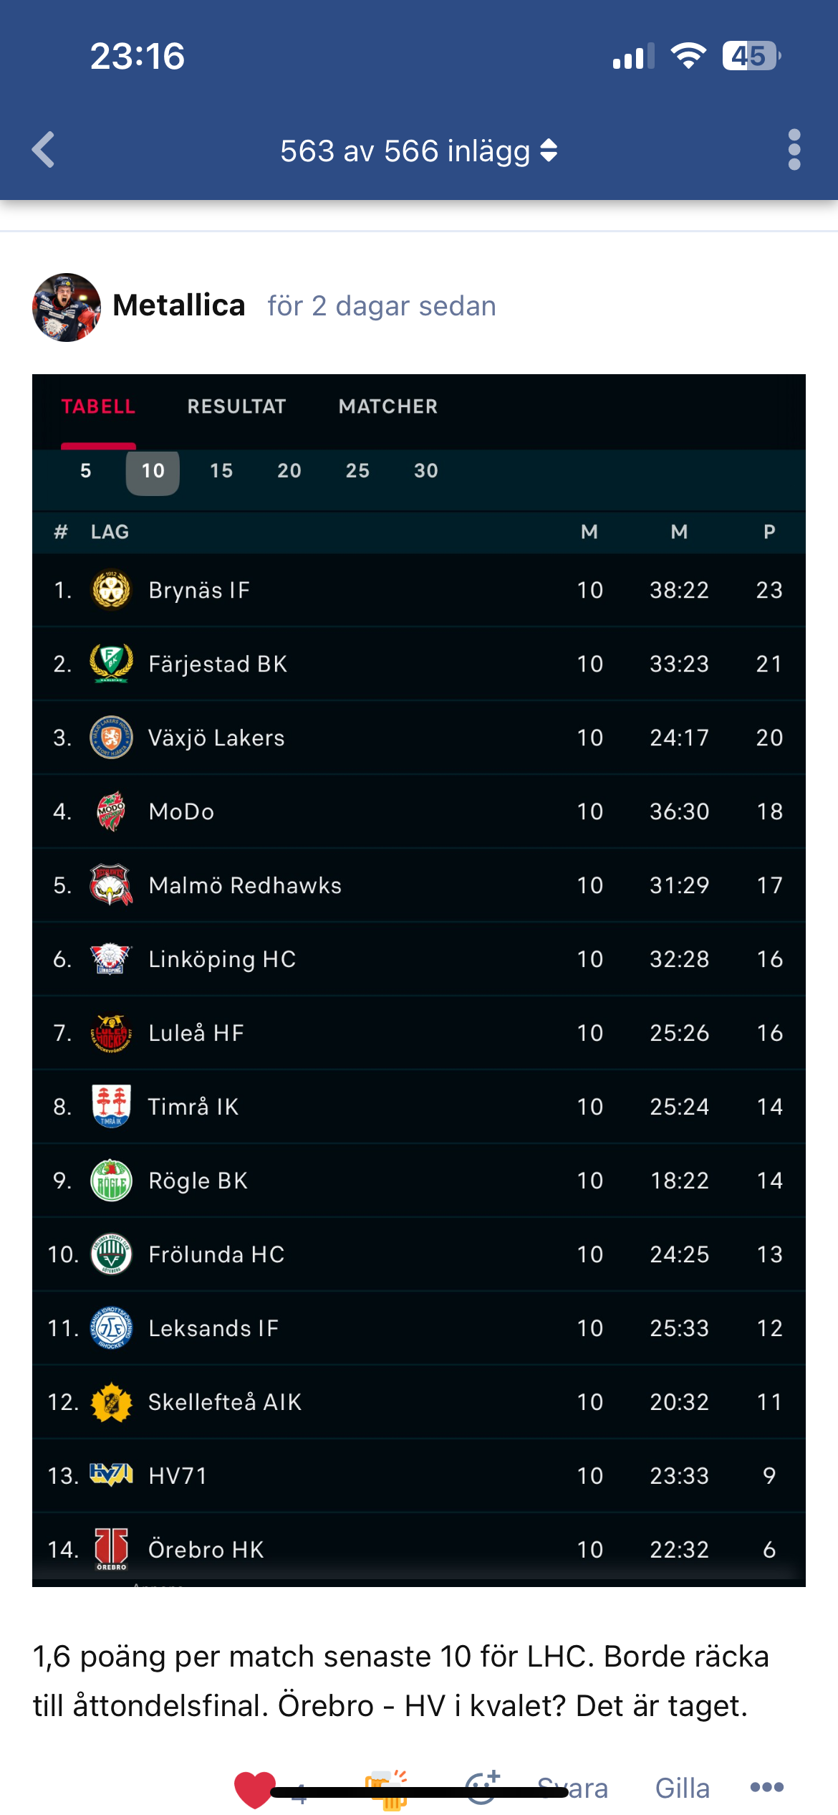838x1815 pixels.
Task: Open Metallica's profile avatar
Action: point(67,307)
